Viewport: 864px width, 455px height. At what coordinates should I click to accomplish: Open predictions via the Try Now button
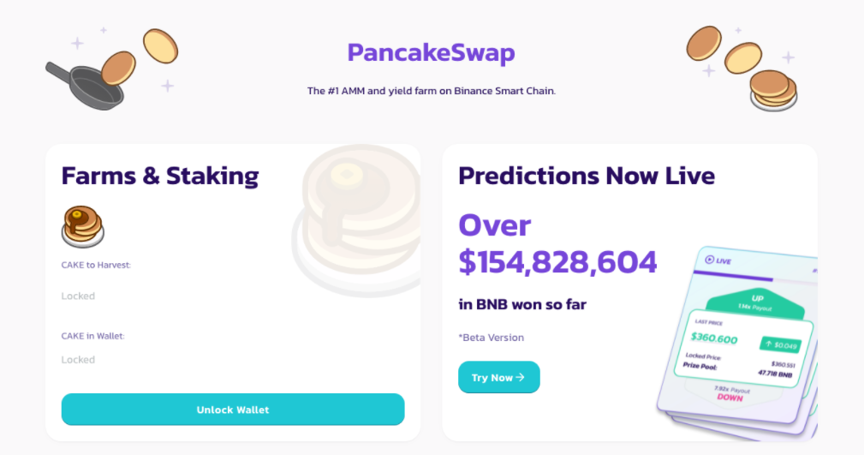coord(499,377)
